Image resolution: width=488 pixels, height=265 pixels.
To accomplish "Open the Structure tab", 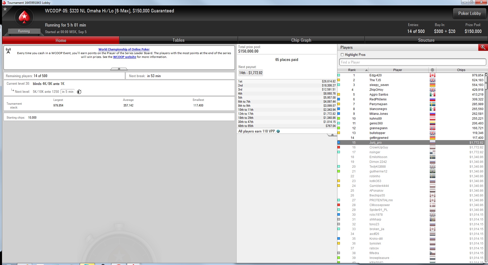I will [426, 40].
